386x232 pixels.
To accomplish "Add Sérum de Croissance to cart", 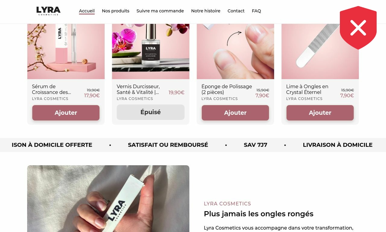I will click(x=66, y=113).
